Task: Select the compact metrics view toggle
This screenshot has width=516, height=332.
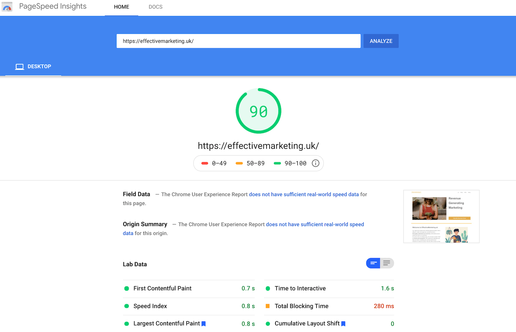Action: pos(373,263)
